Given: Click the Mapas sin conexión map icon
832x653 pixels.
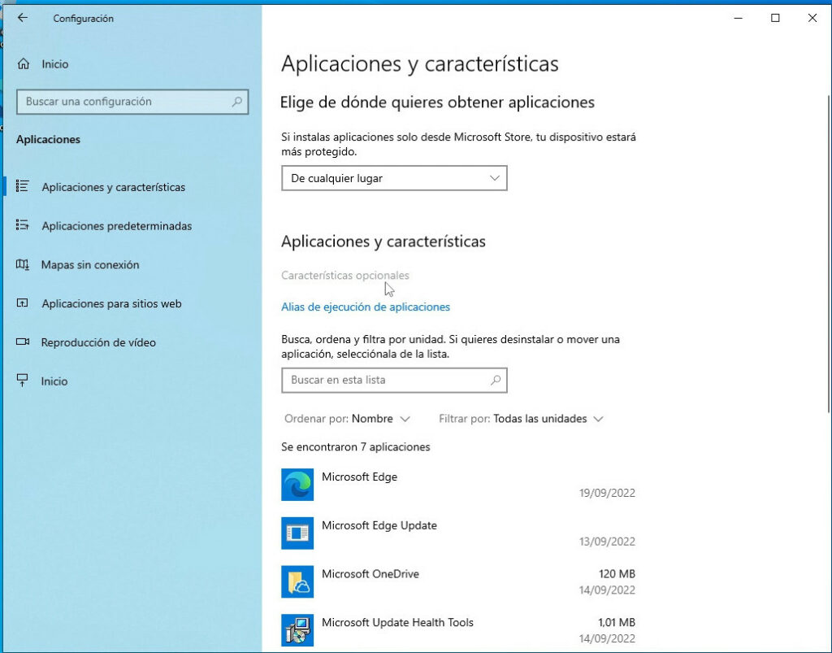Looking at the screenshot, I should coord(23,265).
